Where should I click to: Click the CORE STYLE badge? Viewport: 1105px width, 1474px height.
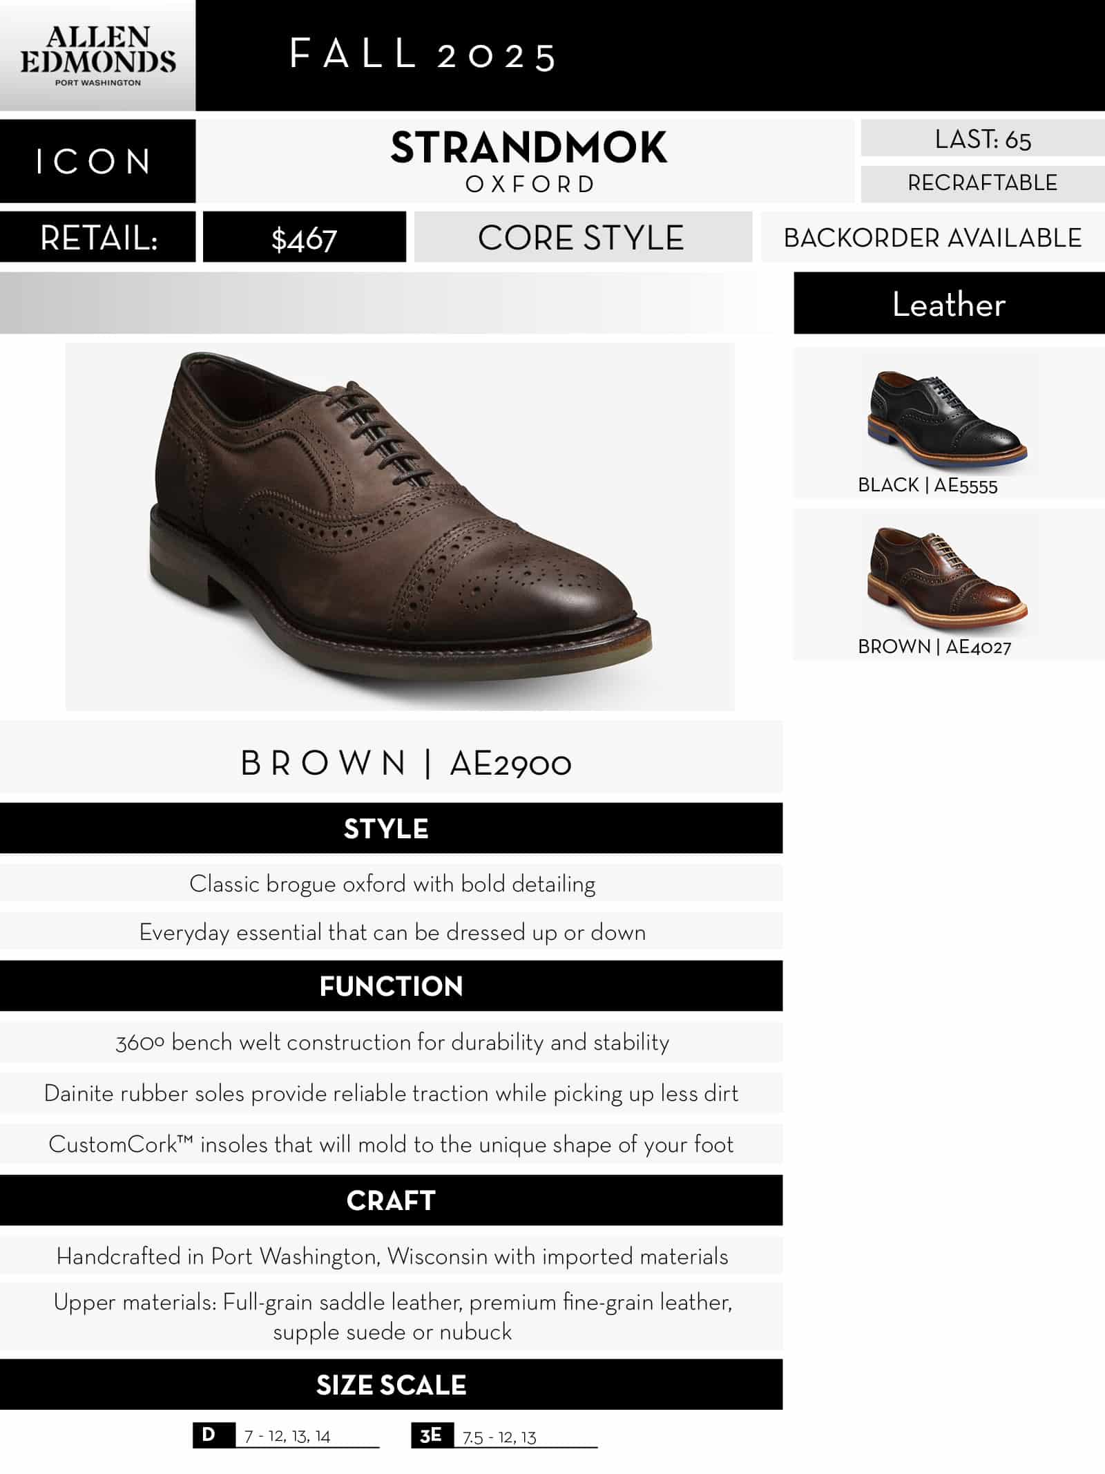click(582, 238)
